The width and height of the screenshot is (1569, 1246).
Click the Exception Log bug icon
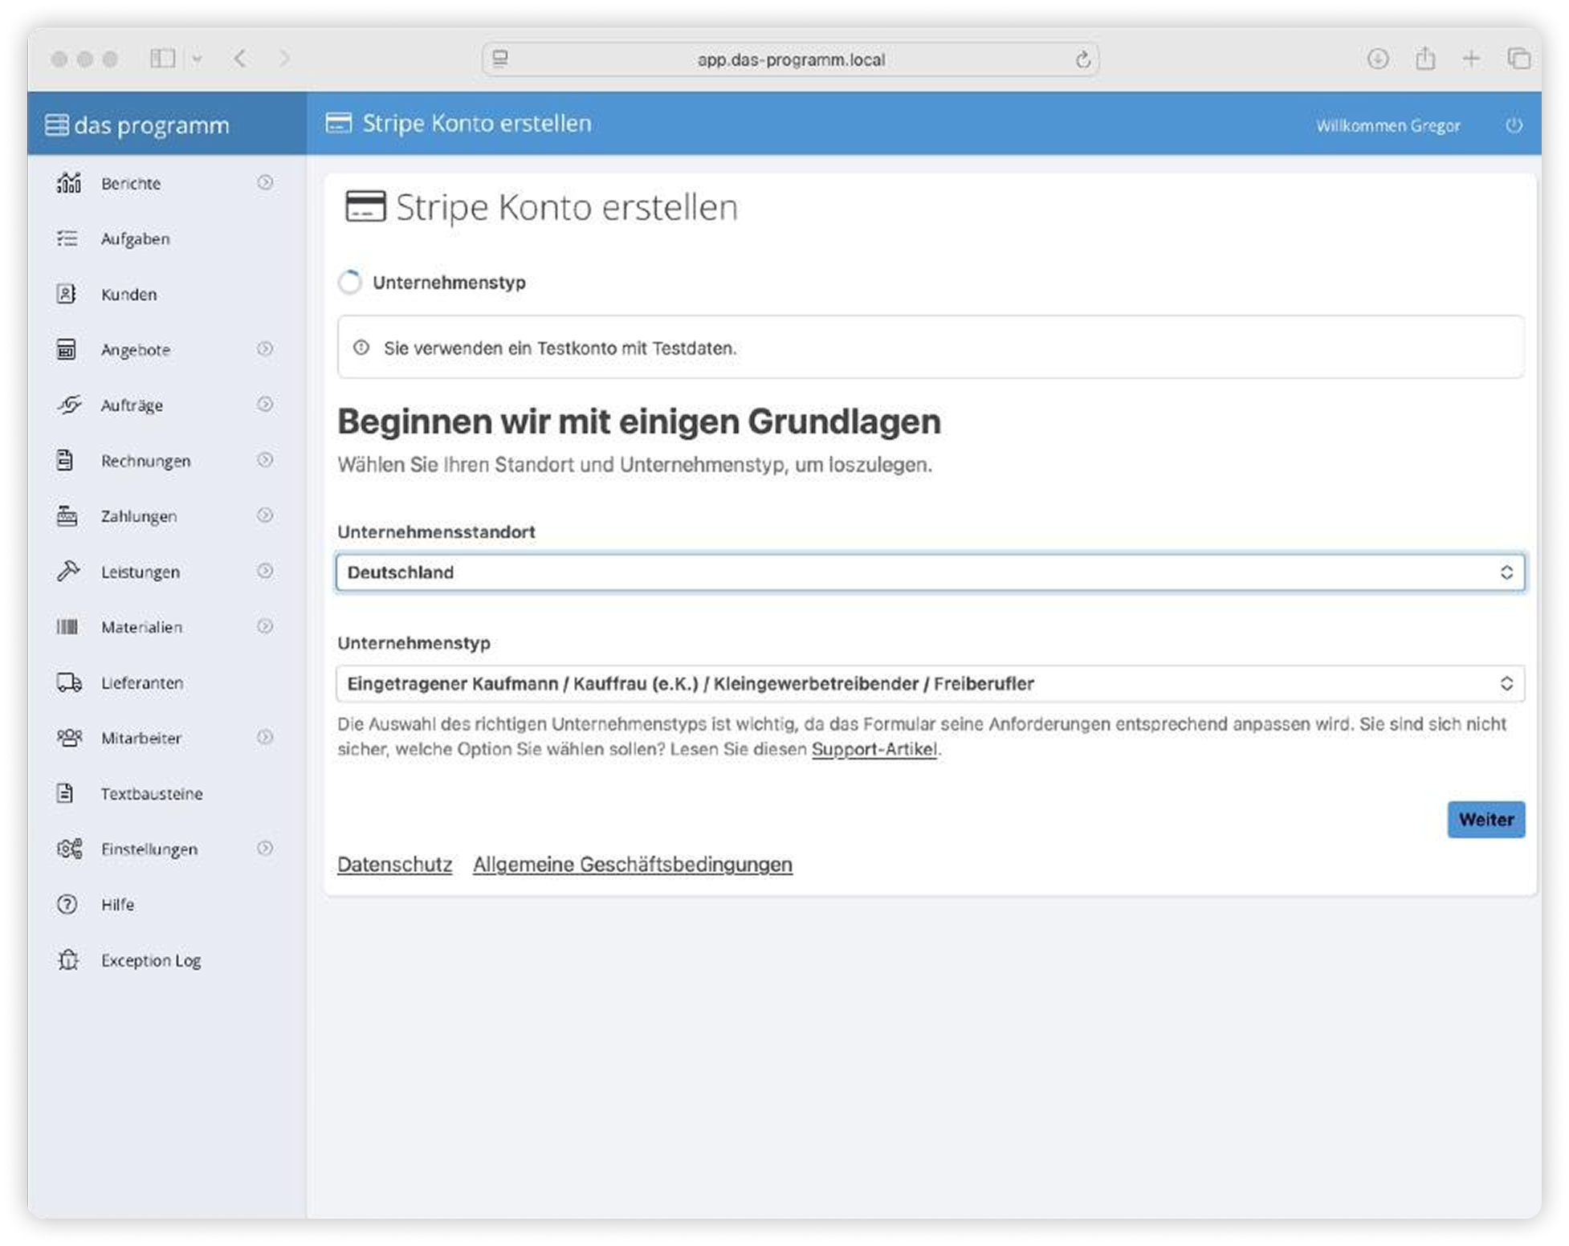click(68, 959)
